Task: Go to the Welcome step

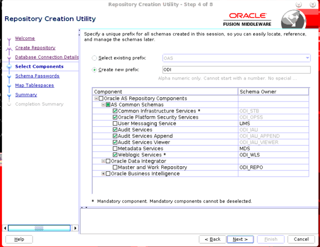Action: click(x=25, y=38)
